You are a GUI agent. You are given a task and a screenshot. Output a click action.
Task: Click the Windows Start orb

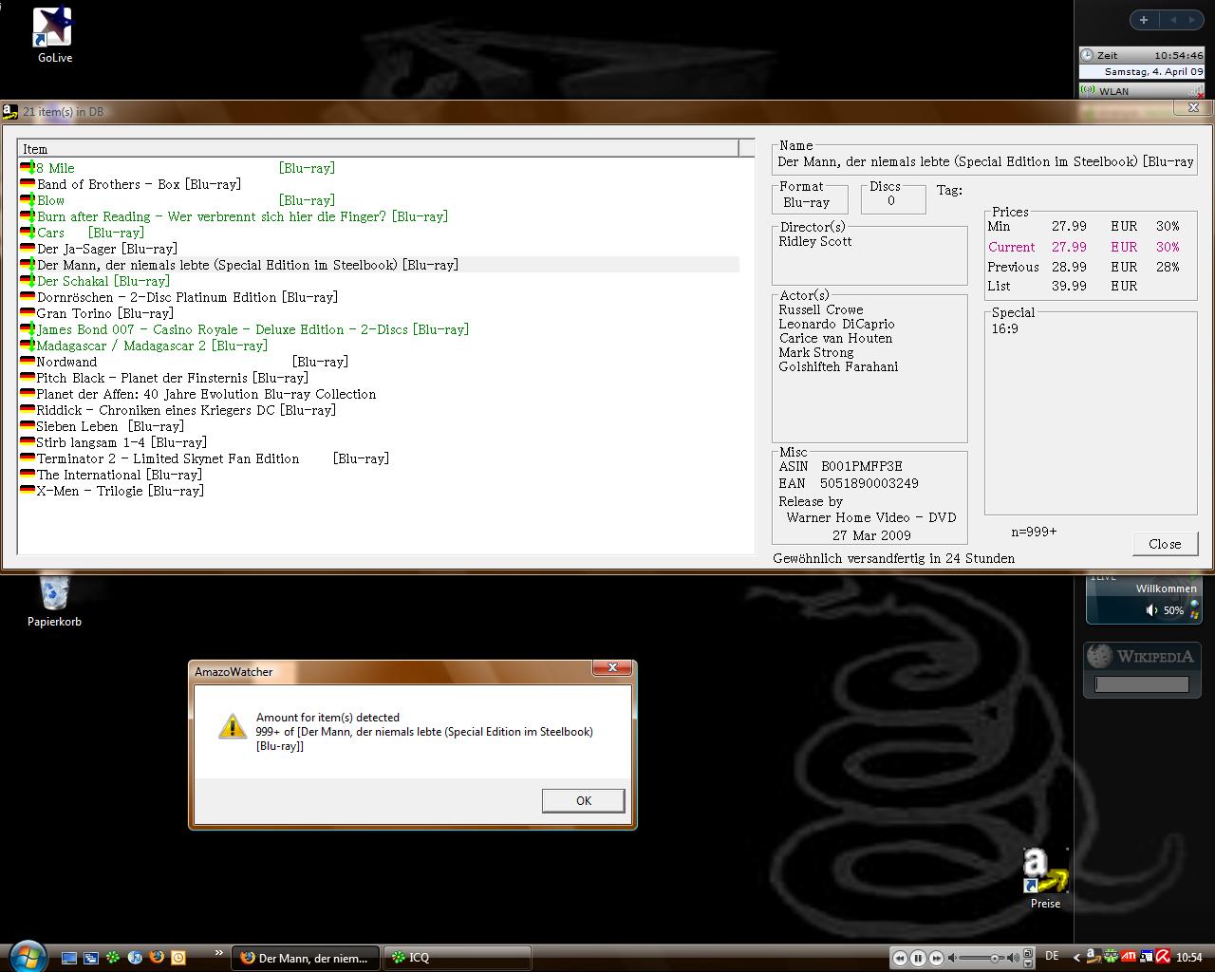27,956
